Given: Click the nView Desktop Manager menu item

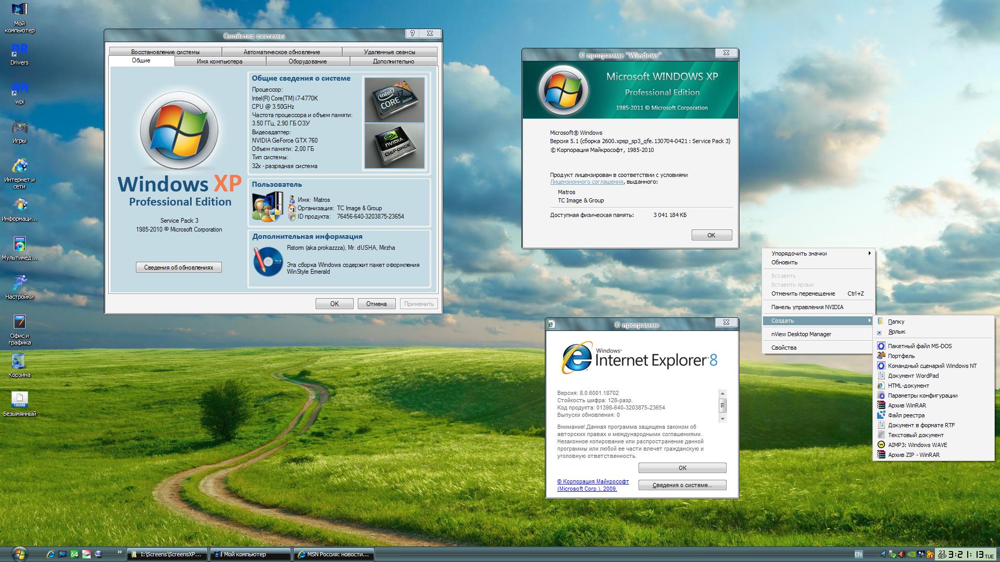Looking at the screenshot, I should pos(802,334).
